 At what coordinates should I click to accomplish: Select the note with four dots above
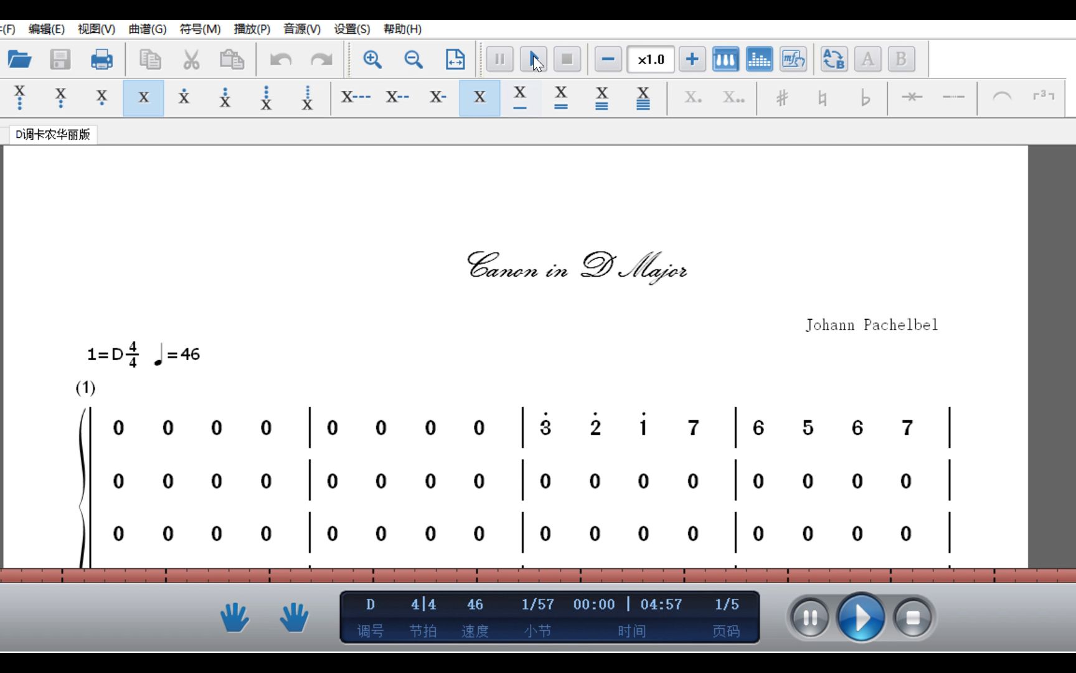click(x=307, y=98)
